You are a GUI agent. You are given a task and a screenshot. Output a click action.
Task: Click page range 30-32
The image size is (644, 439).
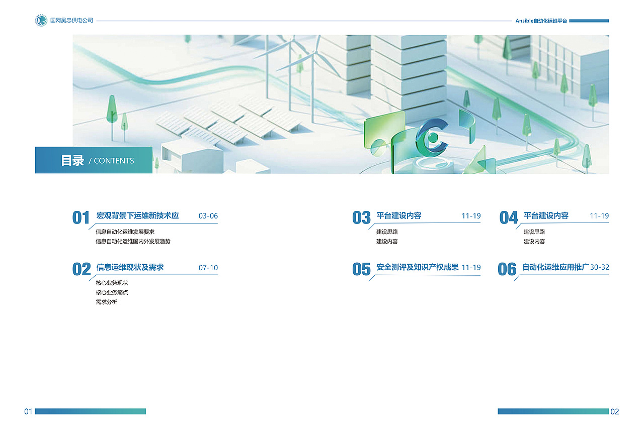coord(600,268)
